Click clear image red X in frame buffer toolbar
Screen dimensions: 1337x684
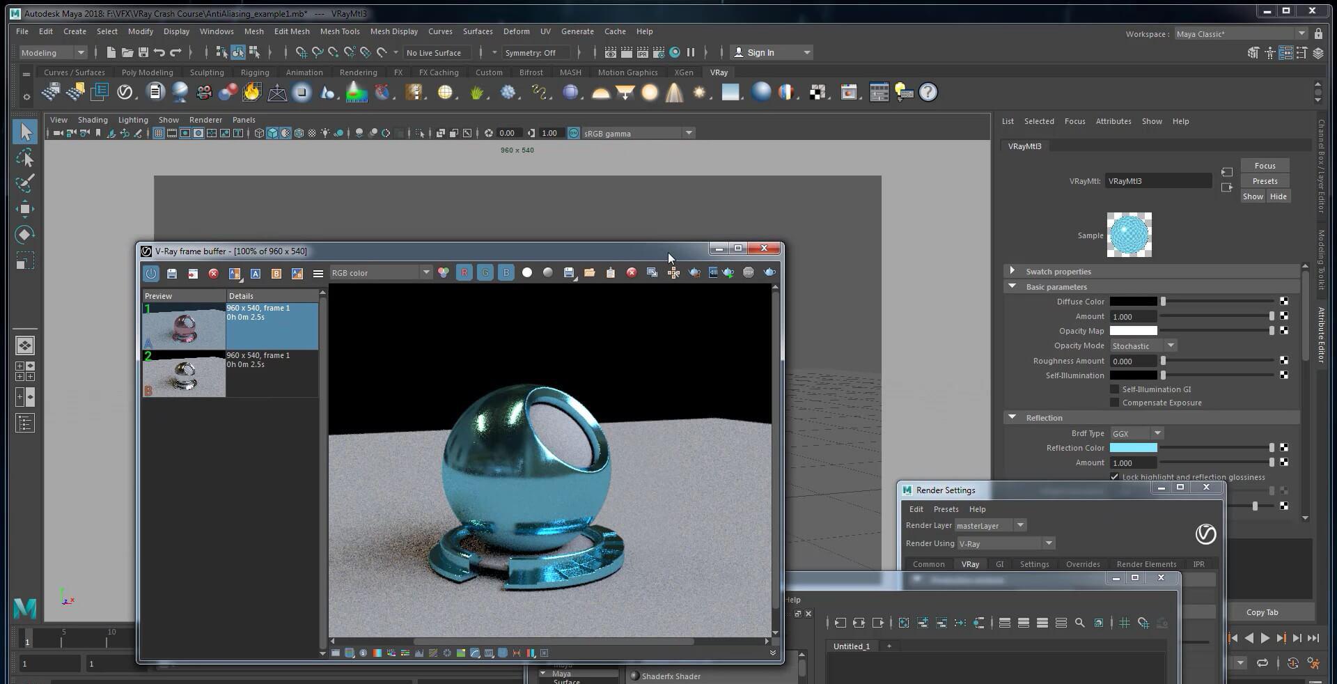click(x=632, y=272)
